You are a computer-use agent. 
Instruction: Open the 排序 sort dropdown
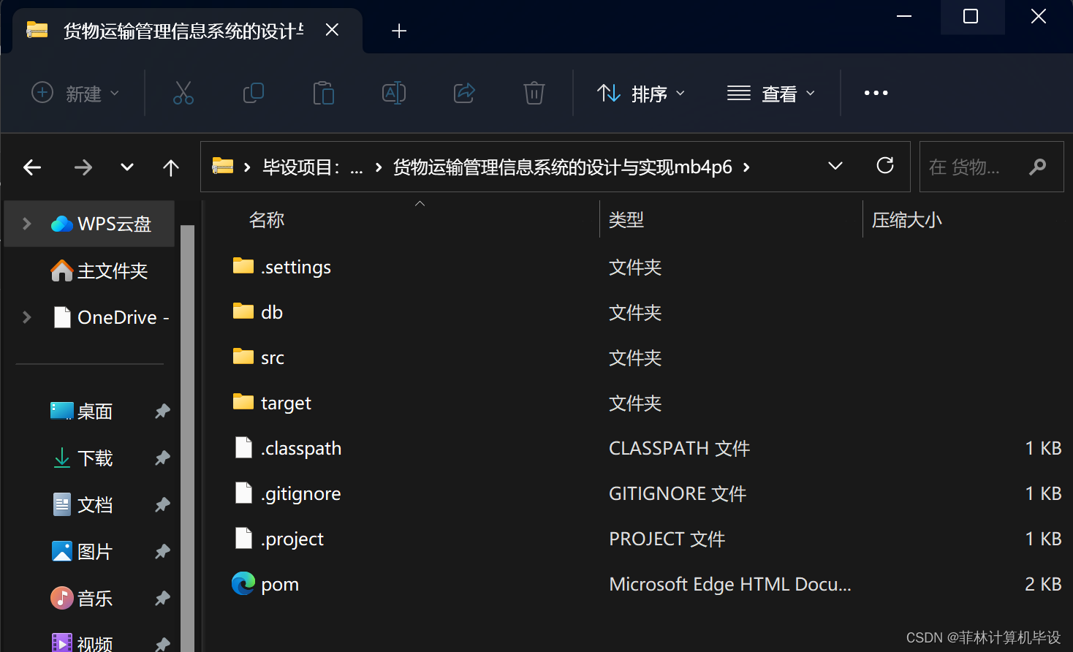point(642,94)
